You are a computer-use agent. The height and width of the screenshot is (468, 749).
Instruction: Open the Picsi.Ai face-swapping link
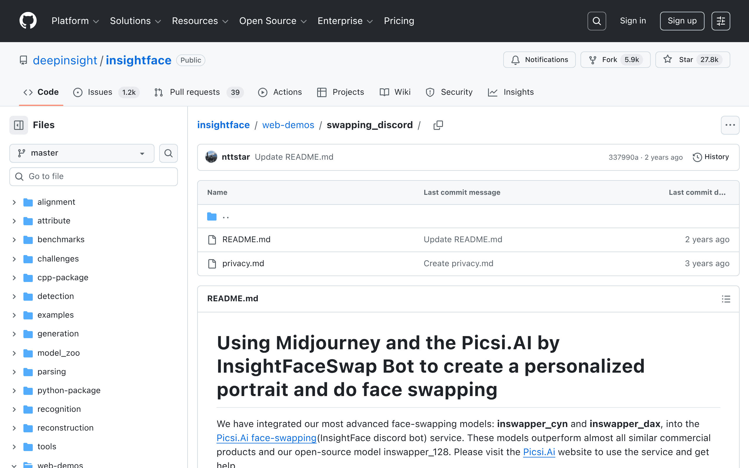(x=267, y=438)
